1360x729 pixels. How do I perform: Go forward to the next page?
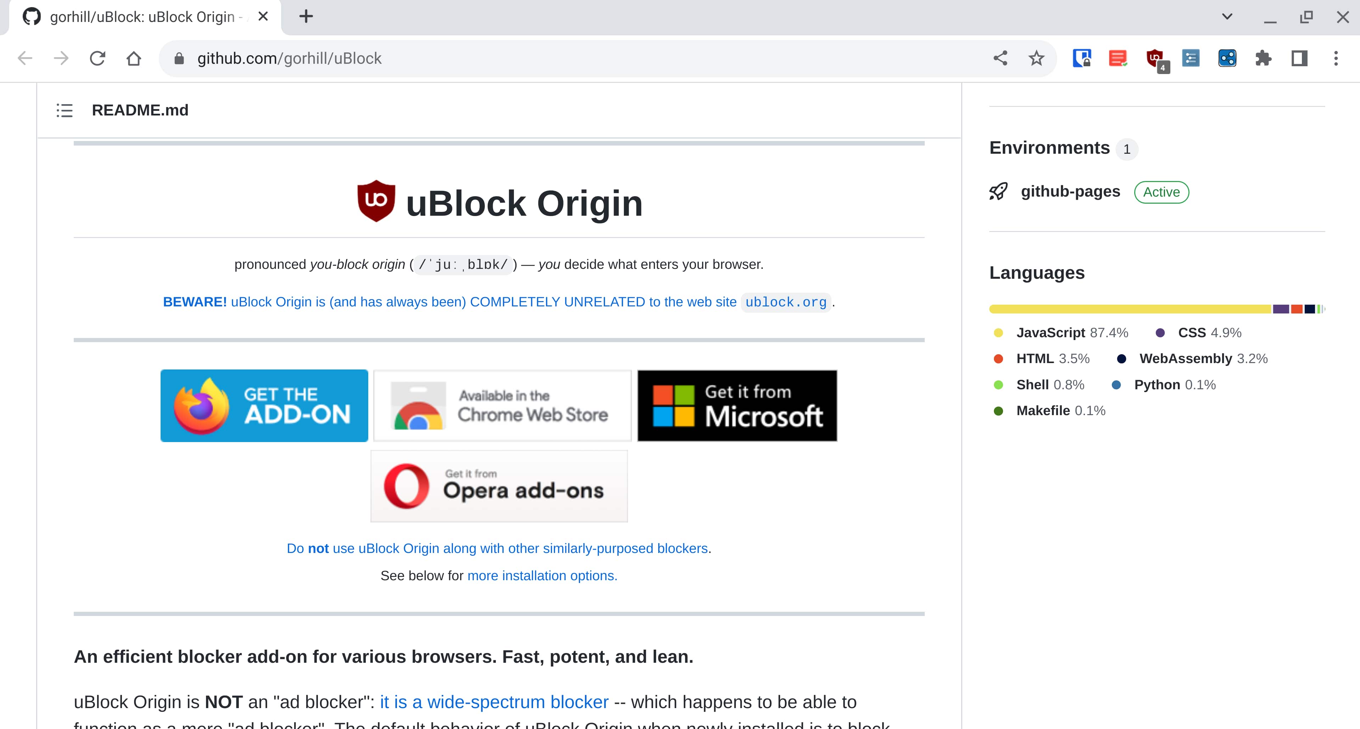pyautogui.click(x=61, y=58)
